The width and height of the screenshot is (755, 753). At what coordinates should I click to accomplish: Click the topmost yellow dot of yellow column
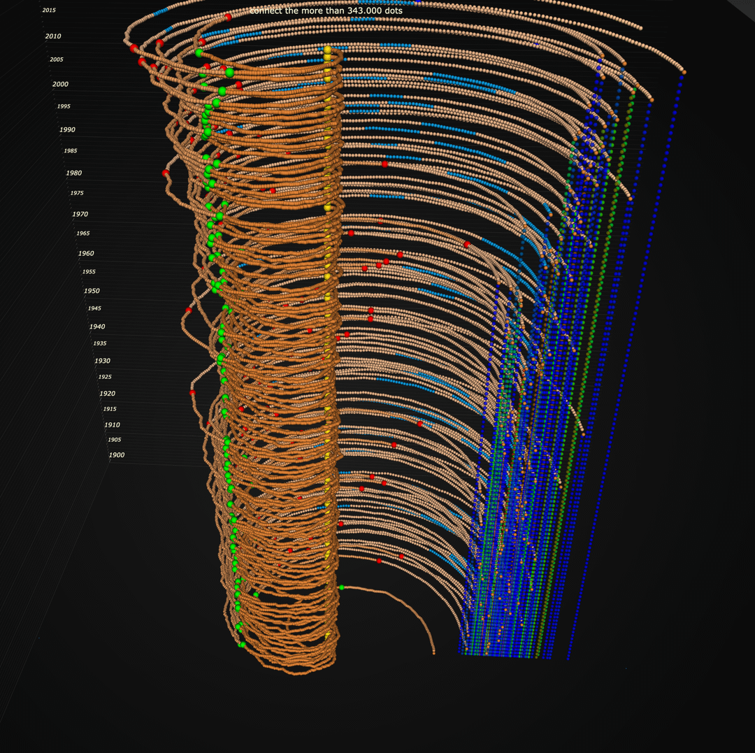pyautogui.click(x=327, y=50)
